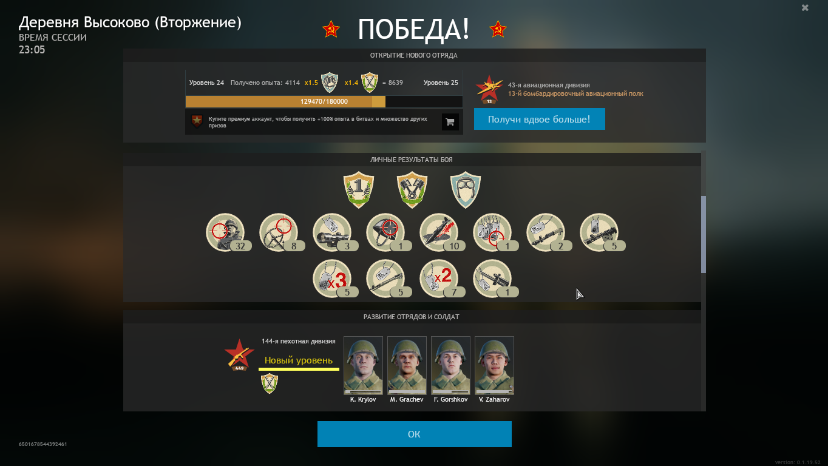Confirm results with the OK button
This screenshot has width=828, height=466.
tap(415, 434)
